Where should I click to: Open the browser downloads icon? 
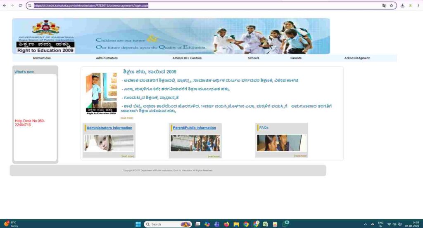tap(402, 5)
